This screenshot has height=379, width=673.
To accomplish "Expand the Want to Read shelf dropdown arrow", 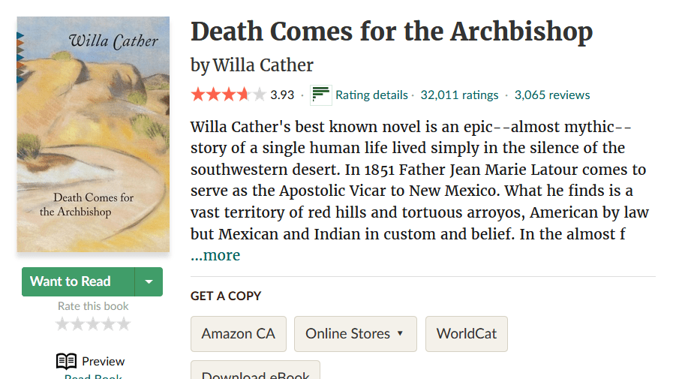I will (x=149, y=281).
